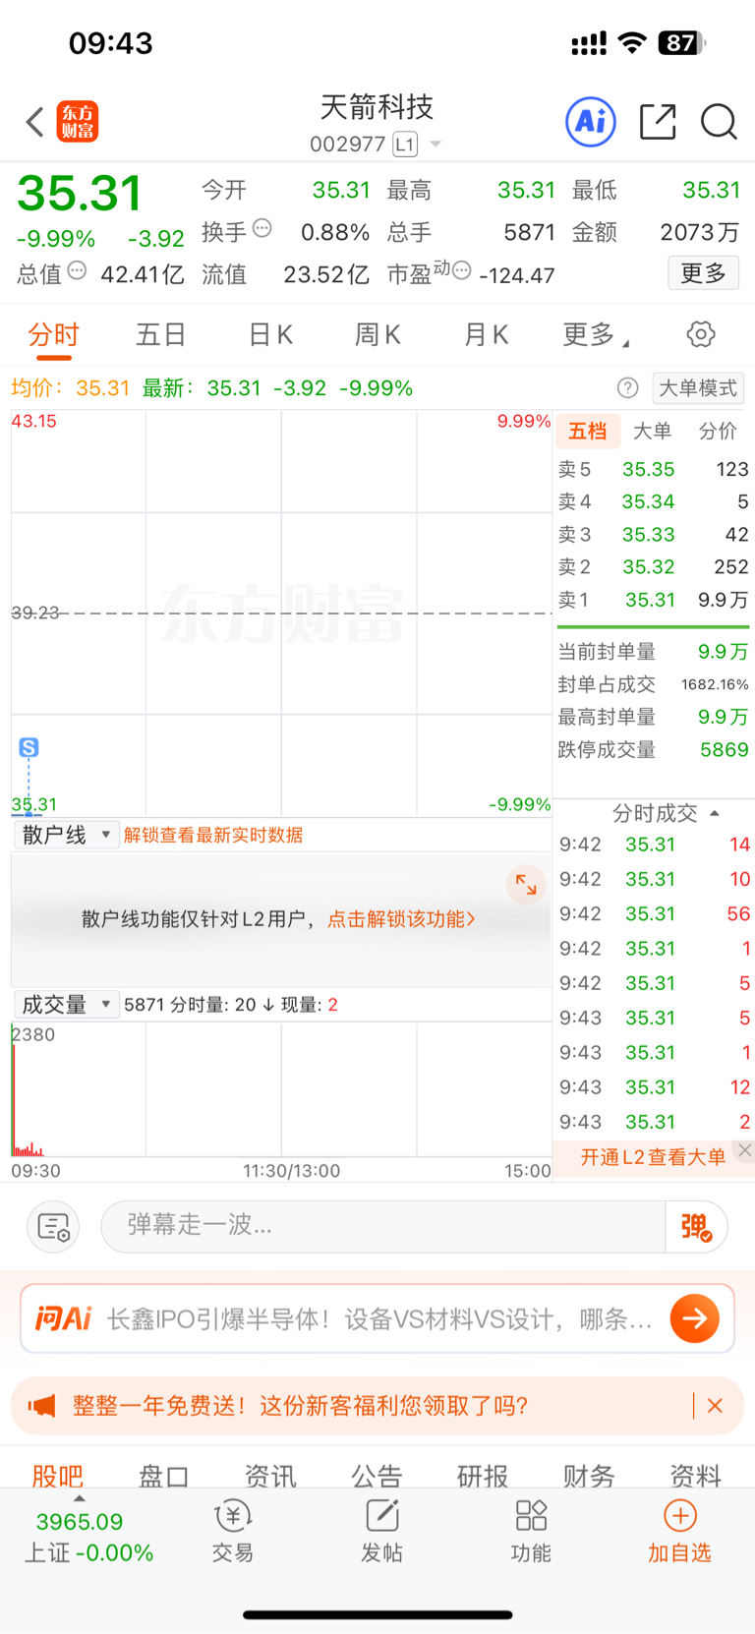Screen dimensions: 755x1634
Task: Tap 点击解锁该功能 link
Action: click(401, 918)
